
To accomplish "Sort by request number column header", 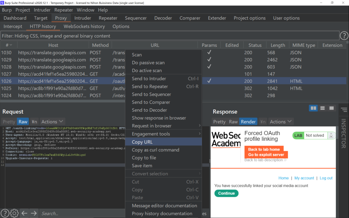I will pyautogui.click(x=9, y=45).
